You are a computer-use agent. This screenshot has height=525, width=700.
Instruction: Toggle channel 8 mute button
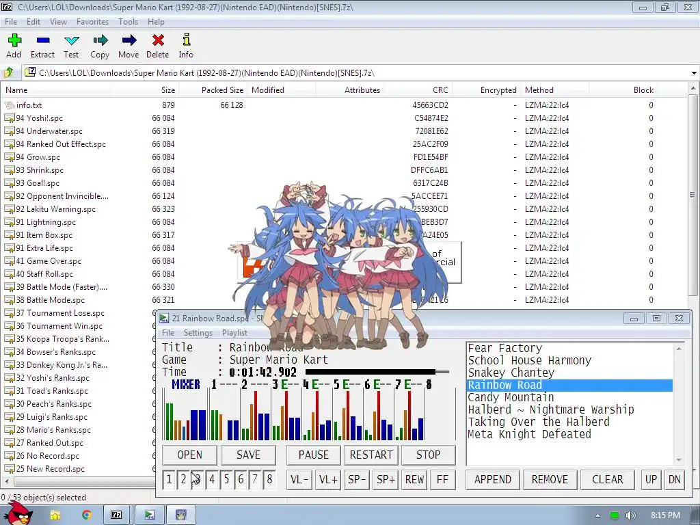(269, 479)
